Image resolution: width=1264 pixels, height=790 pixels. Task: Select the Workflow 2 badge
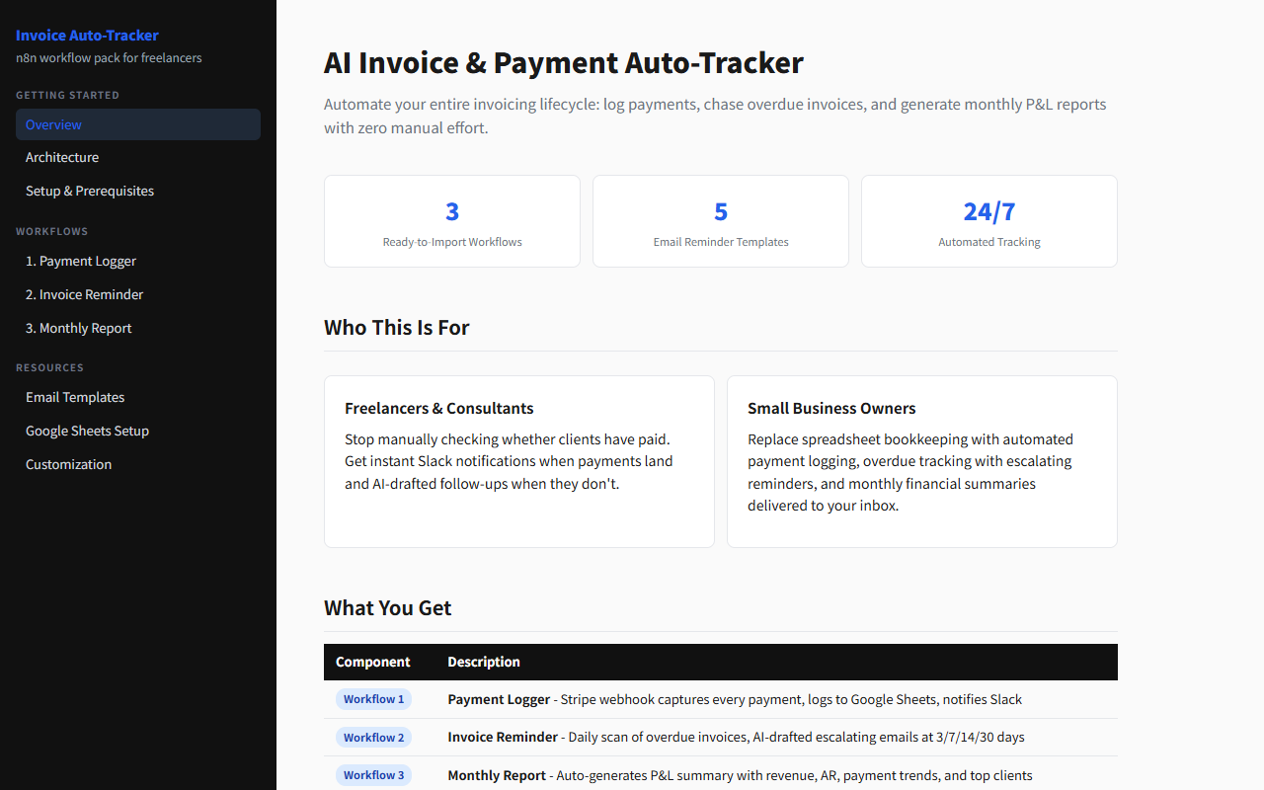point(373,737)
